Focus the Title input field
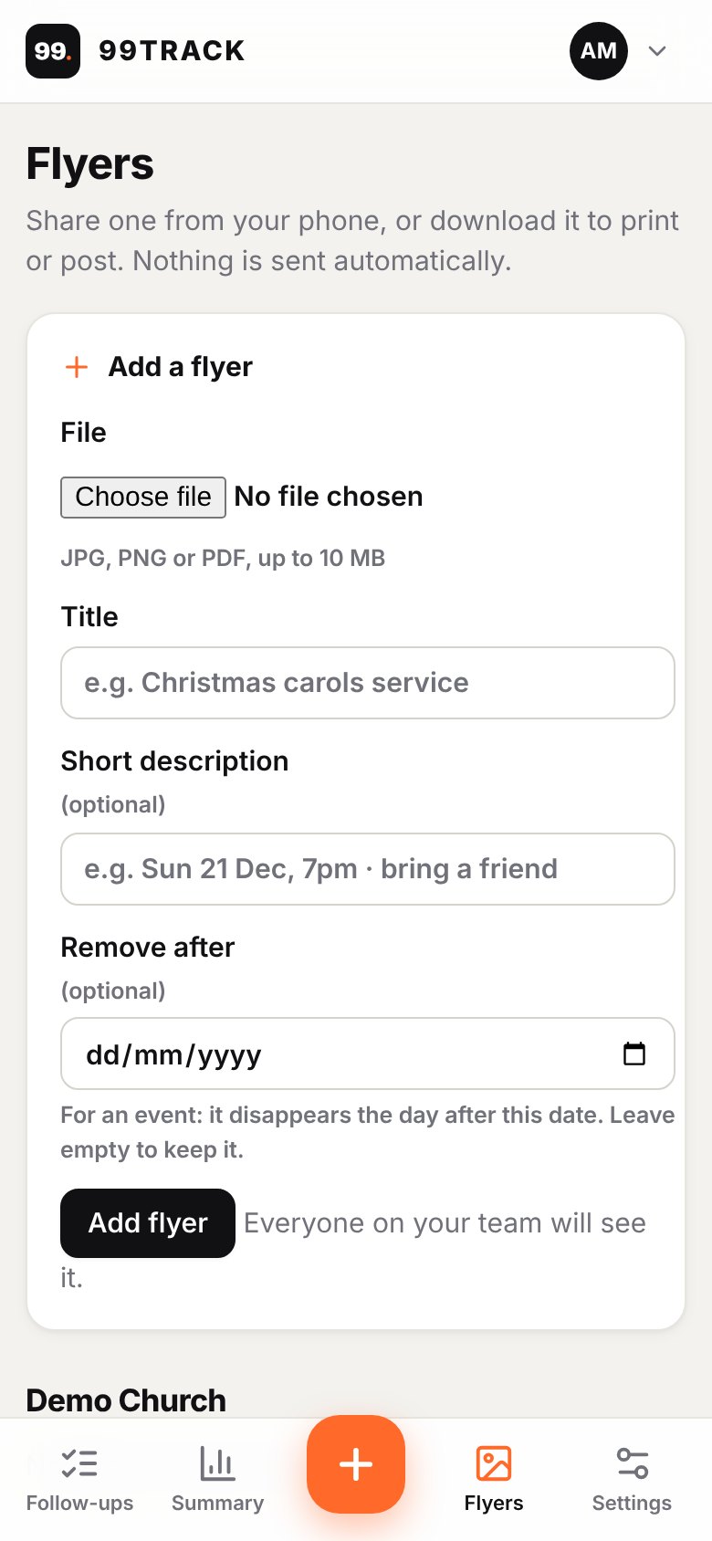The width and height of the screenshot is (712, 1541). click(368, 683)
